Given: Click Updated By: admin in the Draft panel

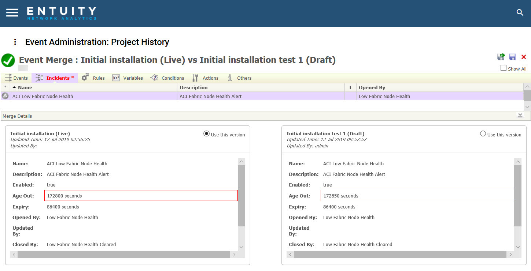Looking at the screenshot, I should tap(307, 146).
